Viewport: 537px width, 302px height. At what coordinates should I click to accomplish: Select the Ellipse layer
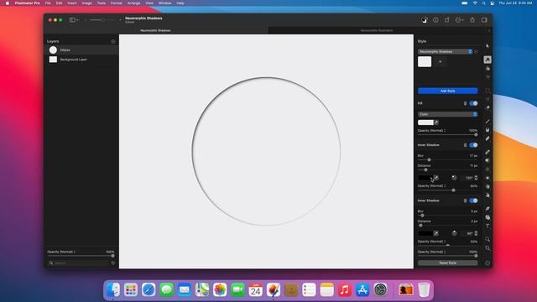coord(81,50)
